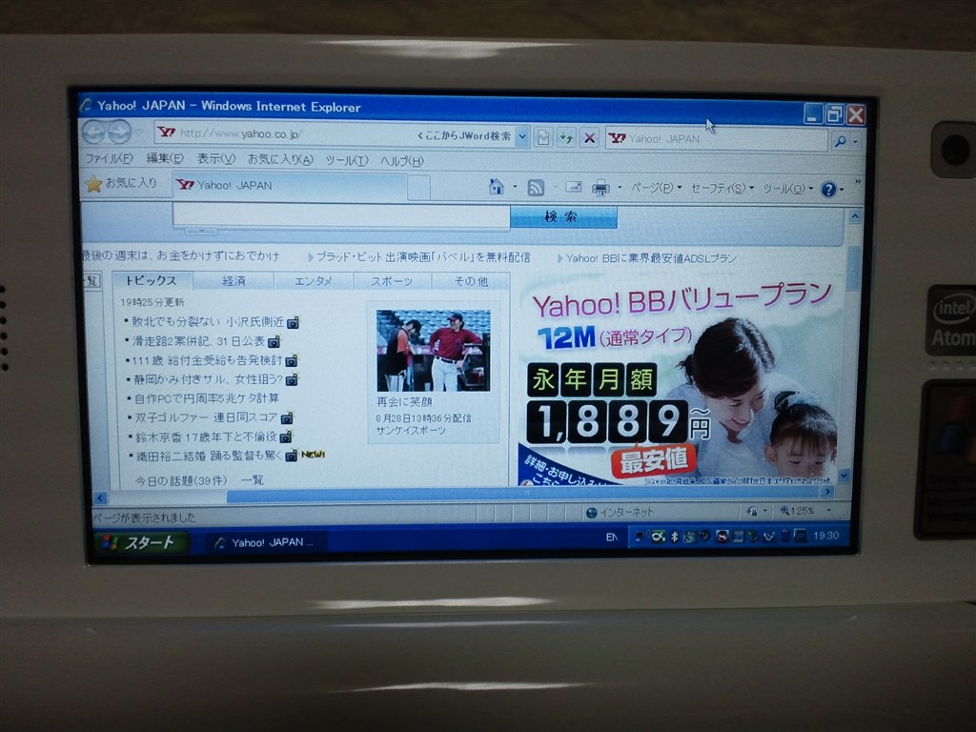Click the Help question mark icon

point(828,190)
